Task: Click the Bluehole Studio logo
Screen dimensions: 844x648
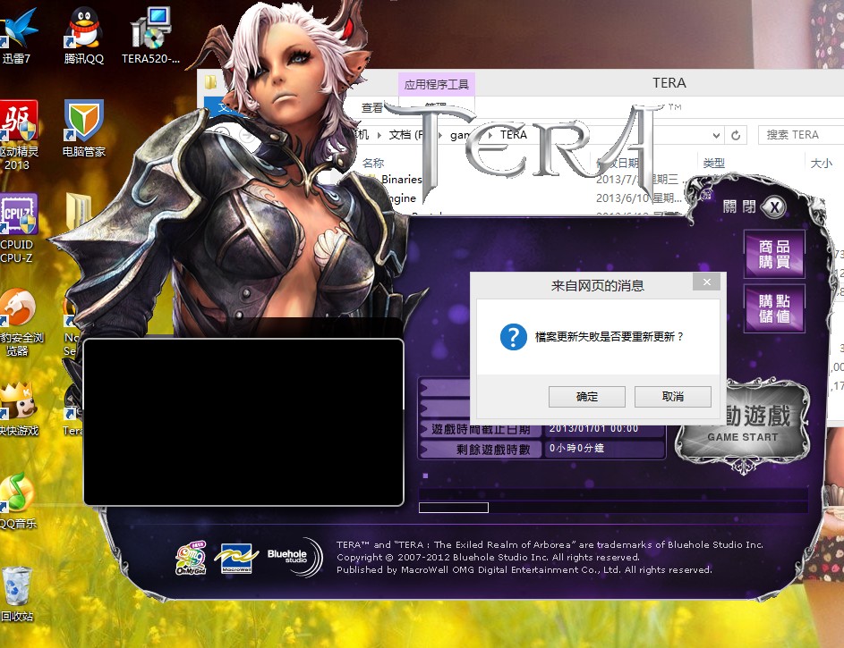Action: pos(294,557)
